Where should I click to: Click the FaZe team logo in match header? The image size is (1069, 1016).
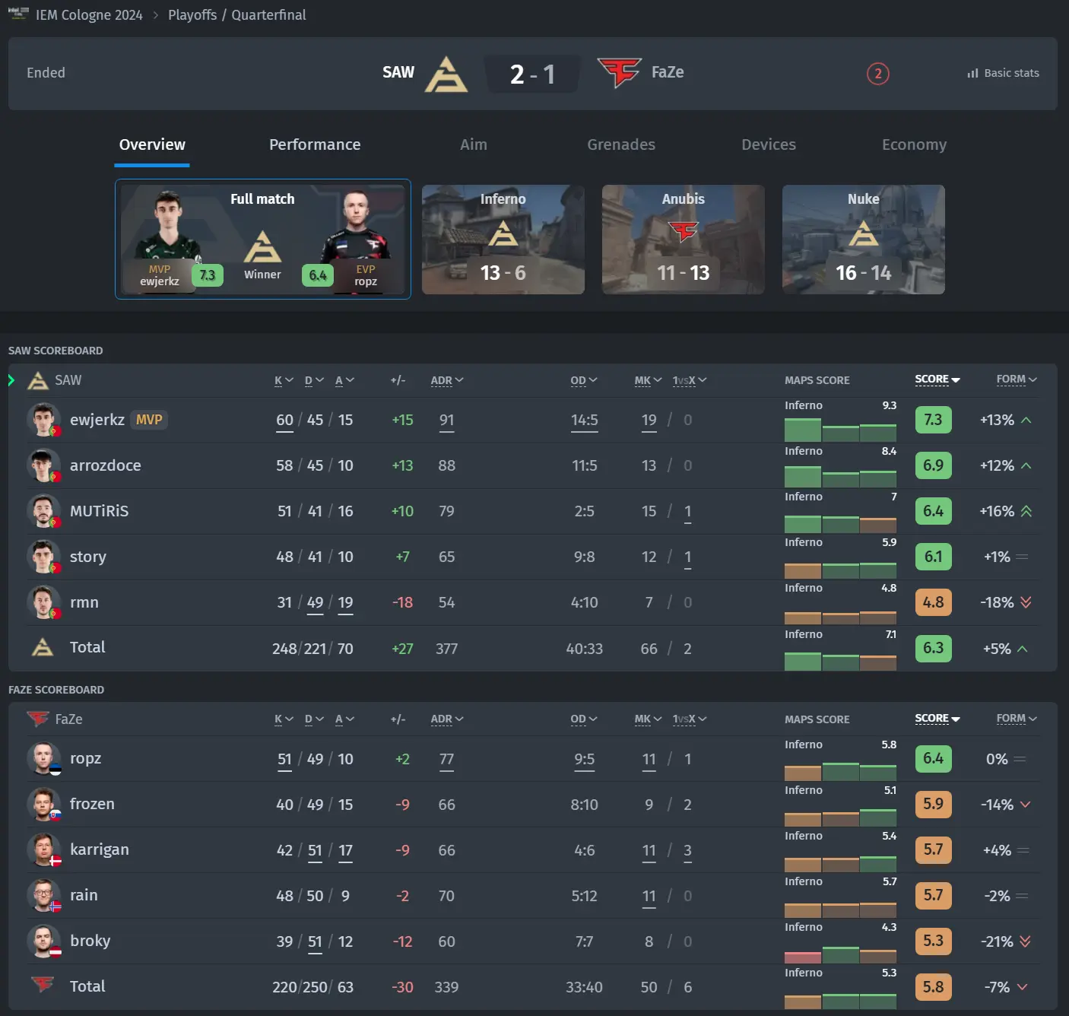click(x=620, y=72)
